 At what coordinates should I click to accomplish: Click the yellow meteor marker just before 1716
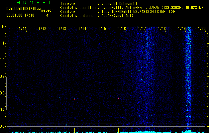(118, 130)
